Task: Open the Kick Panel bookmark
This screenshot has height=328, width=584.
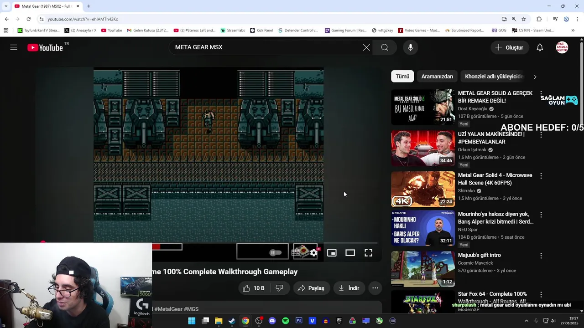Action: tap(261, 31)
